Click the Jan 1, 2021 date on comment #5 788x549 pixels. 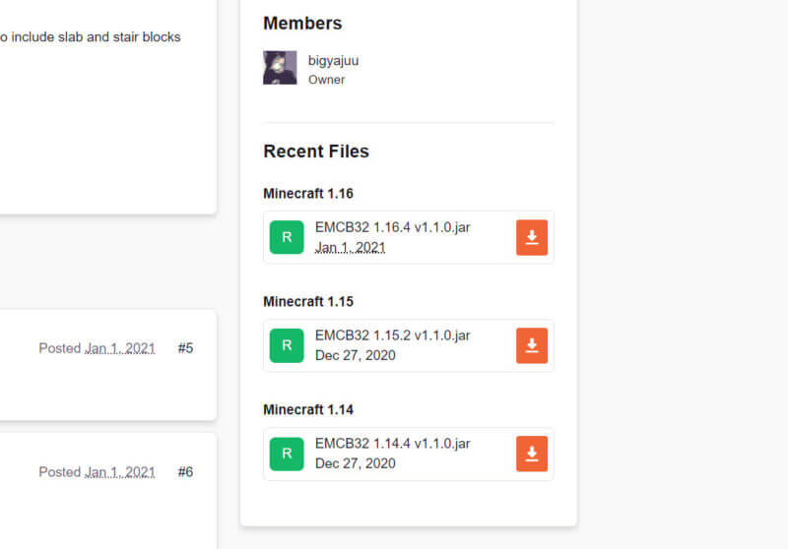coord(119,348)
